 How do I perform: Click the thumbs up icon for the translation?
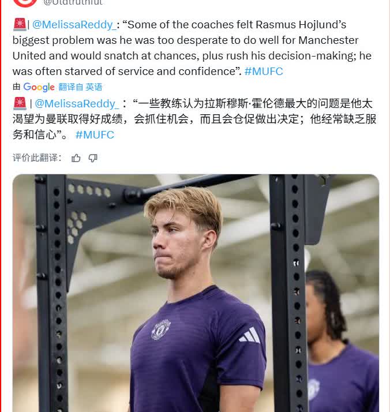coord(76,158)
